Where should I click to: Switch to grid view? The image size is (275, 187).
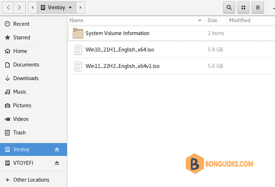[243, 8]
